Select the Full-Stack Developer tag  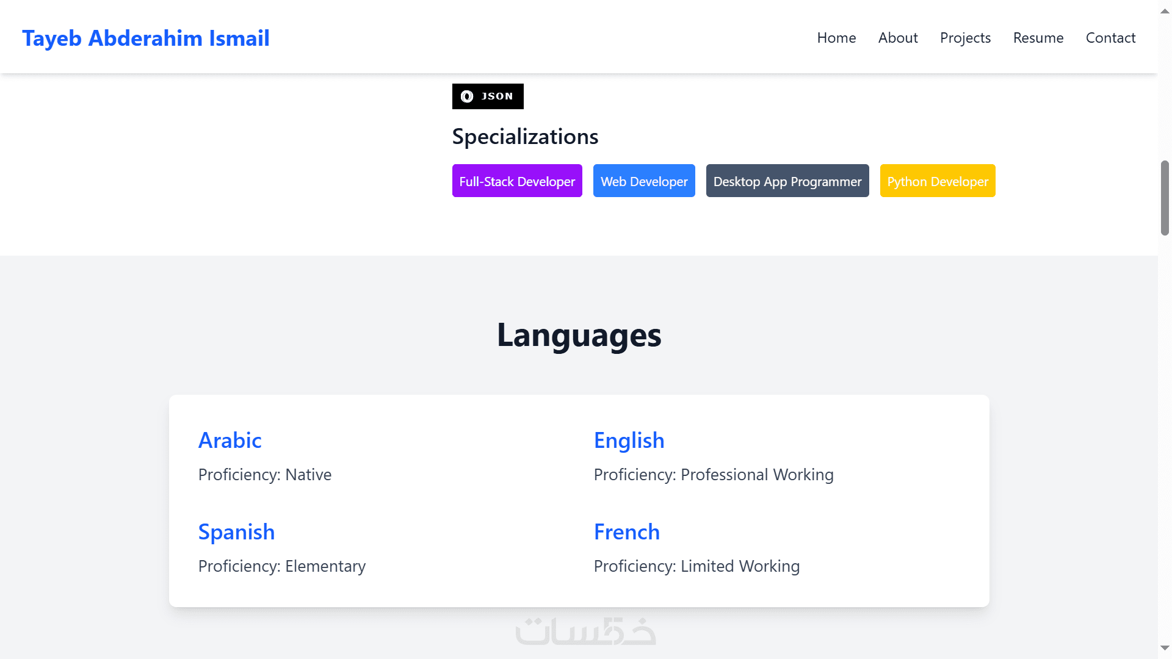click(x=517, y=181)
